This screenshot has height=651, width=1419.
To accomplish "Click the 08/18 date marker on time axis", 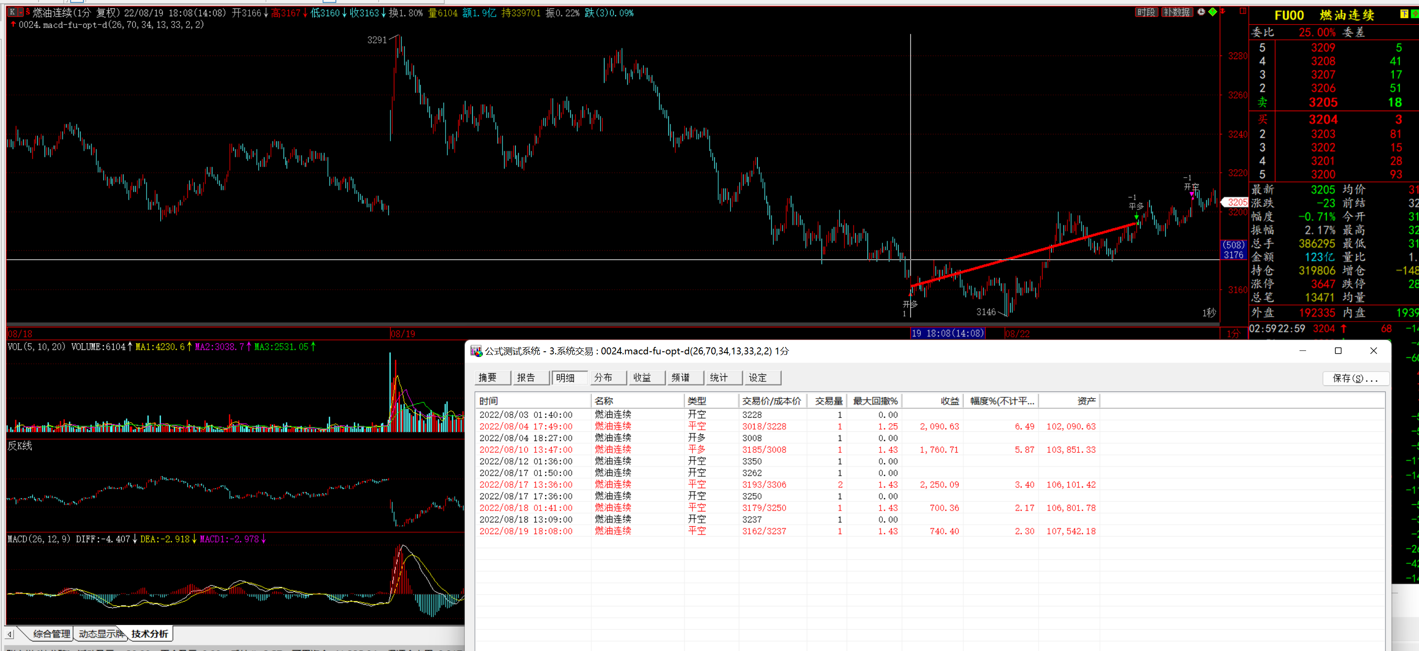I will click(x=20, y=333).
